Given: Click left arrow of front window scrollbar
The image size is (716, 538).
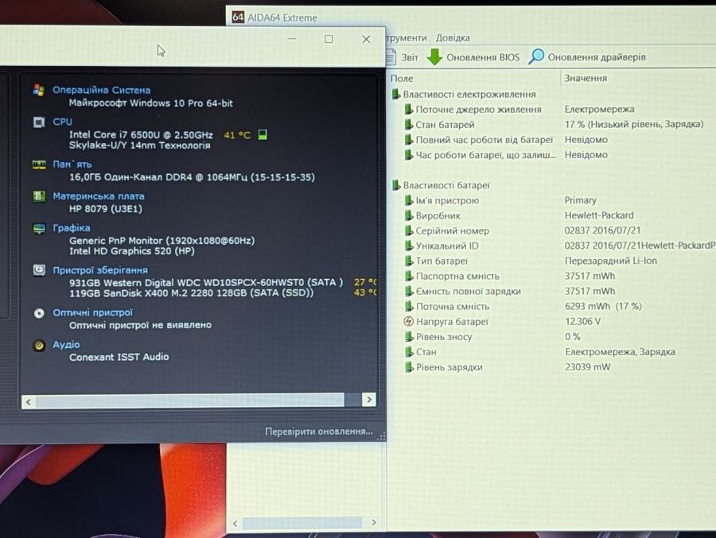Looking at the screenshot, I should click(29, 401).
